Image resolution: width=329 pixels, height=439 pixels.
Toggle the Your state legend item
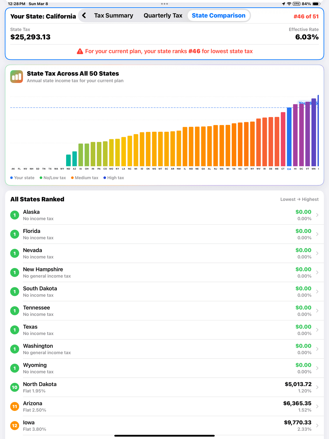point(22,178)
